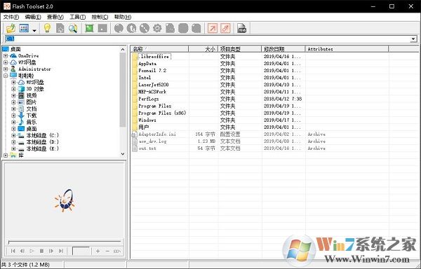Expand the 本地磁盘 (D:) node
The width and height of the screenshot is (421, 269).
(x=13, y=142)
